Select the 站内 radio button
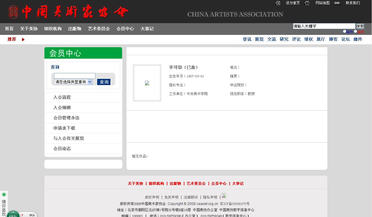372x217 pixels. pos(355,31)
